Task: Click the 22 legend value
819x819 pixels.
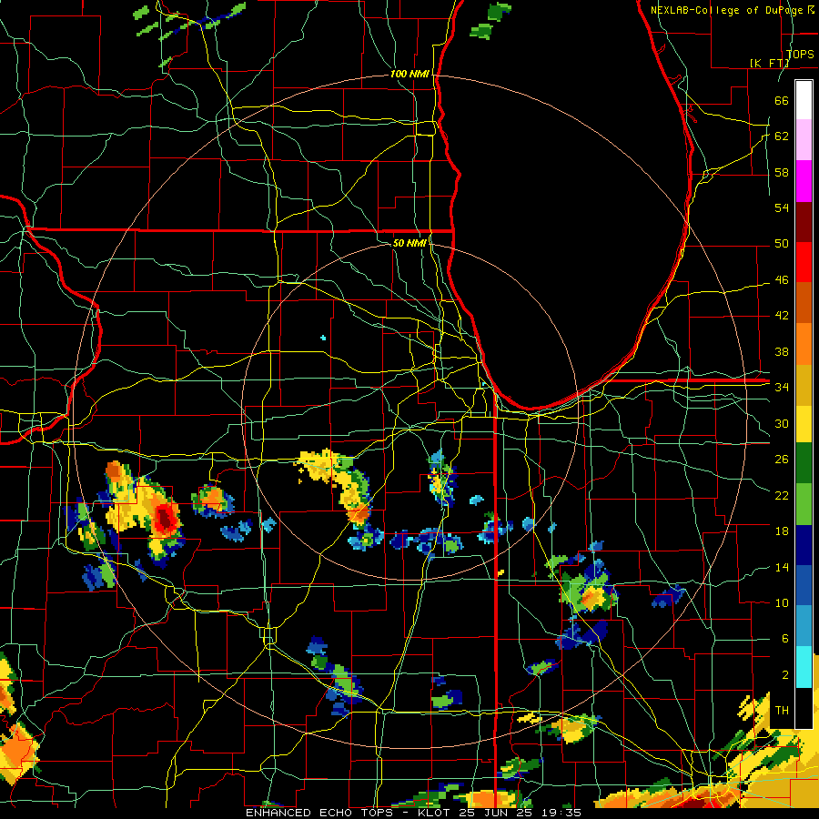Action: (782, 495)
